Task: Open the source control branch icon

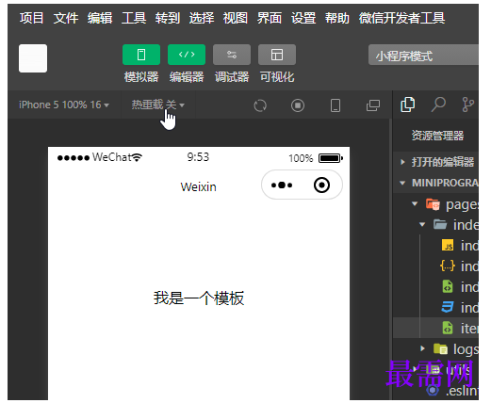Action: [467, 105]
